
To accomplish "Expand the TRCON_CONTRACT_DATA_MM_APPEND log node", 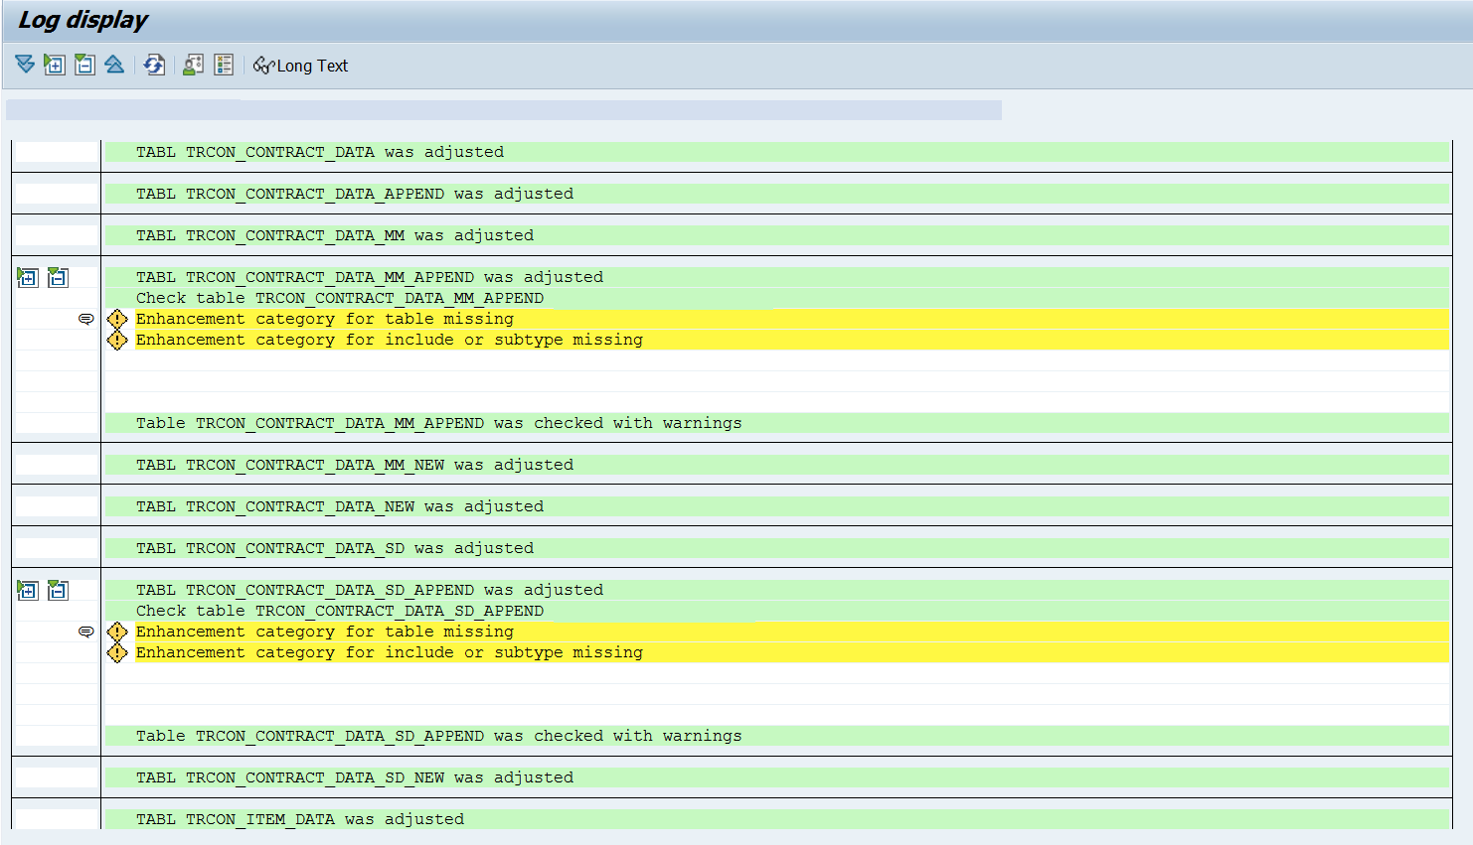I will pyautogui.click(x=28, y=278).
